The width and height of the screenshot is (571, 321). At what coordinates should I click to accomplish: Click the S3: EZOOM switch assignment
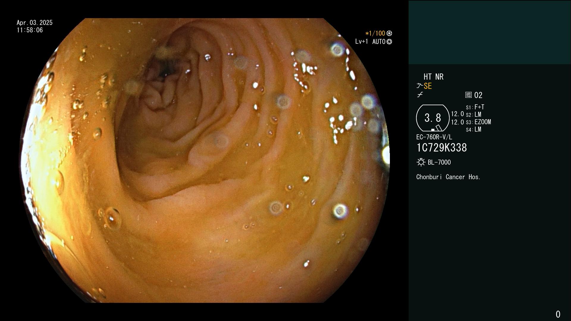pyautogui.click(x=478, y=122)
